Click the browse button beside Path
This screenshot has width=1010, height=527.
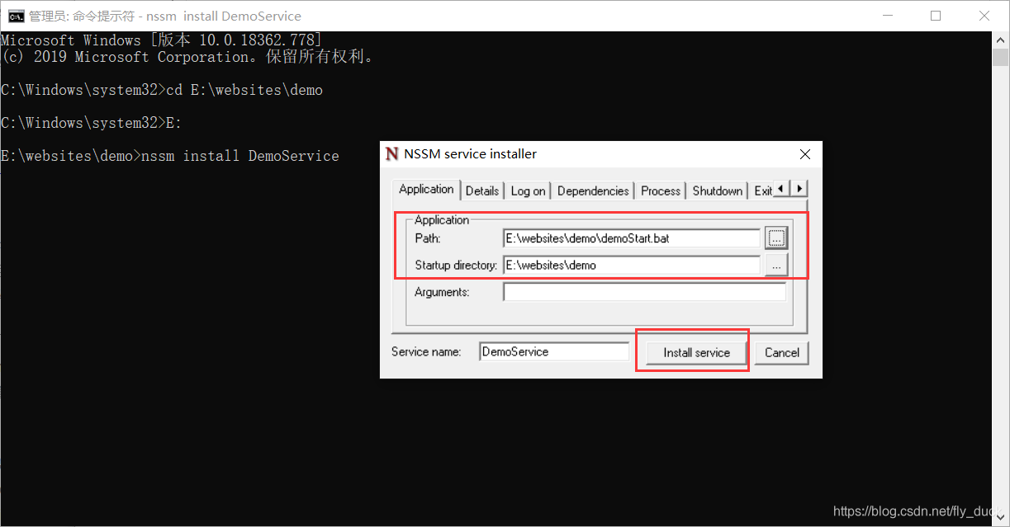[775, 238]
